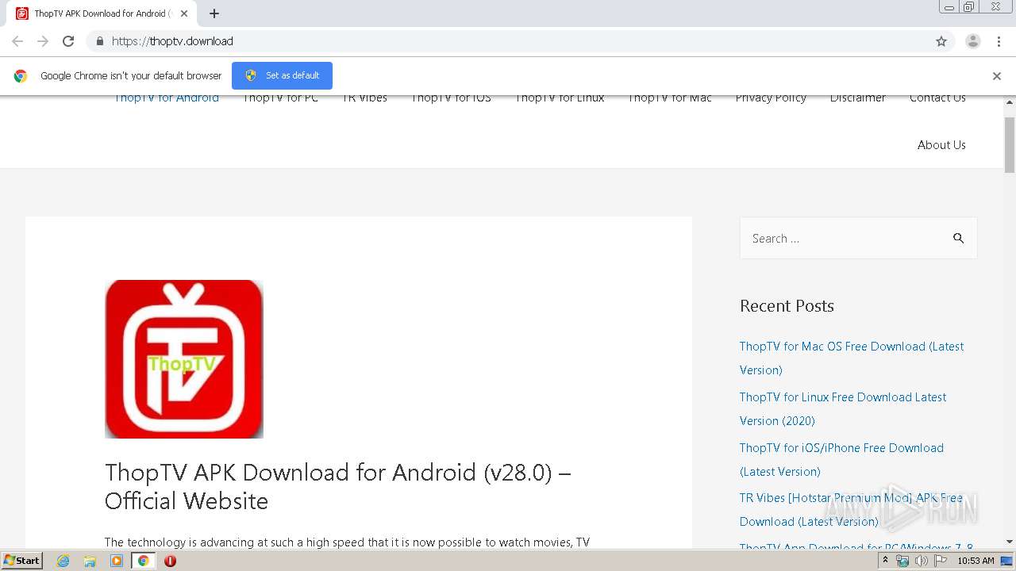Open ThopTV for Mac menu item

[x=670, y=98]
